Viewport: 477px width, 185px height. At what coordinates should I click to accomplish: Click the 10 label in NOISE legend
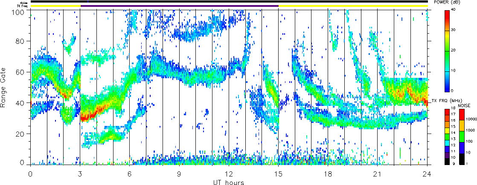click(468, 153)
